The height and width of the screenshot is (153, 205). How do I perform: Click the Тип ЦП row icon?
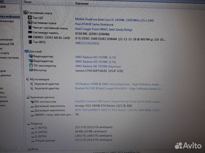click(x=30, y=17)
